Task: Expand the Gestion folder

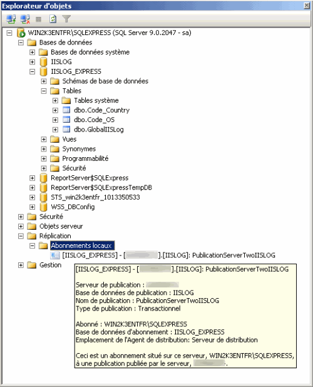Action: 21,265
